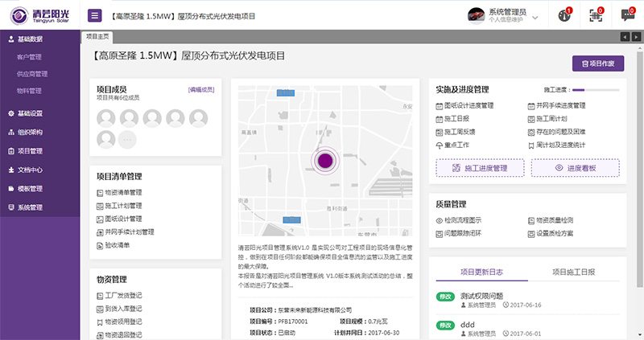Expand 项目管理 in the sidebar
This screenshot has height=340, width=644.
(32, 151)
